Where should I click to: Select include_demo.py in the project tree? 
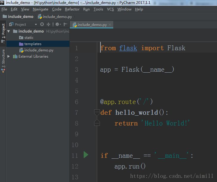[x=39, y=50]
